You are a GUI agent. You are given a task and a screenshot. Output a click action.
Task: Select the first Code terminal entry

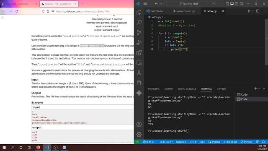(x=251, y=94)
